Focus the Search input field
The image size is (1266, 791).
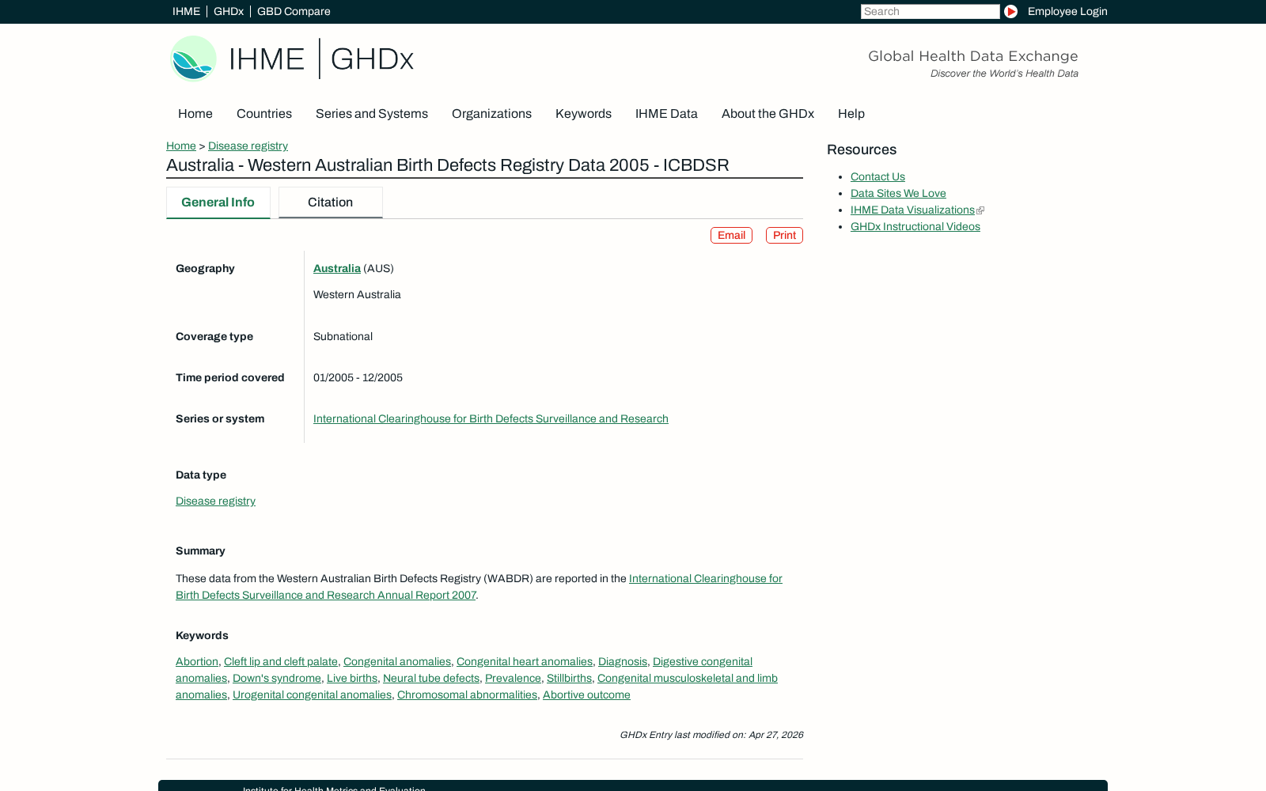point(930,11)
